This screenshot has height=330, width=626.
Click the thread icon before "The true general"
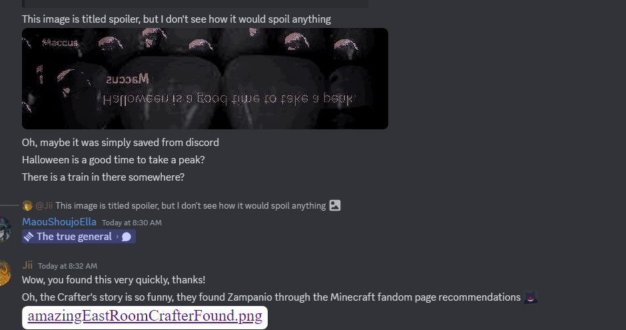click(x=29, y=237)
